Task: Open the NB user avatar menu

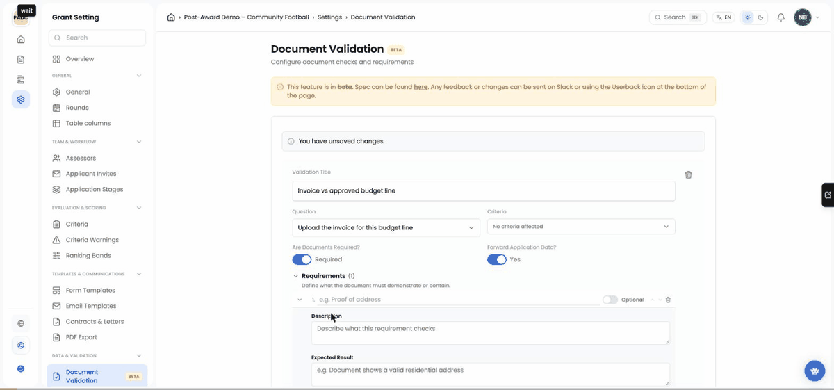Action: pos(803,17)
